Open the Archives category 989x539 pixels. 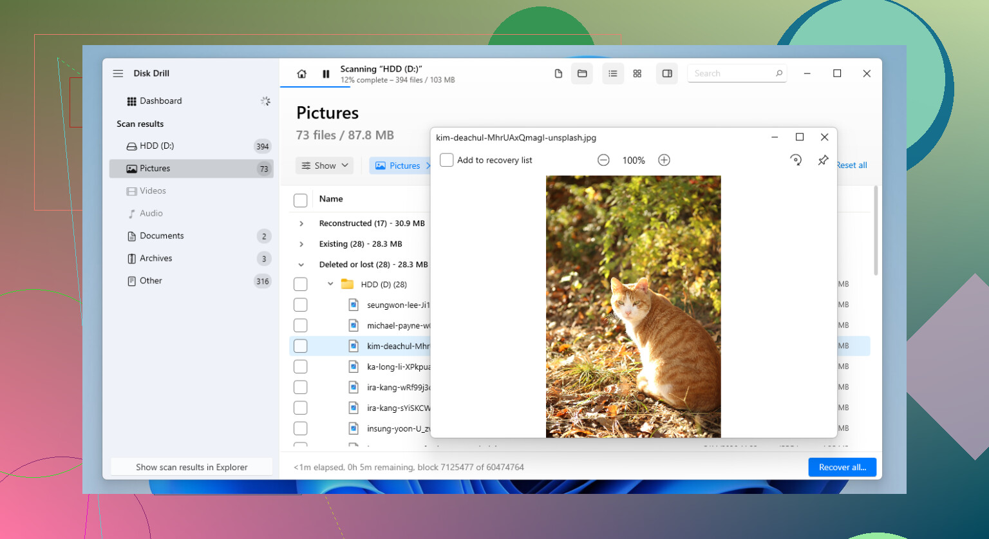tap(191, 259)
